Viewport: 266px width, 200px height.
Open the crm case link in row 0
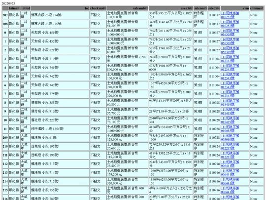[x=230, y=33]
